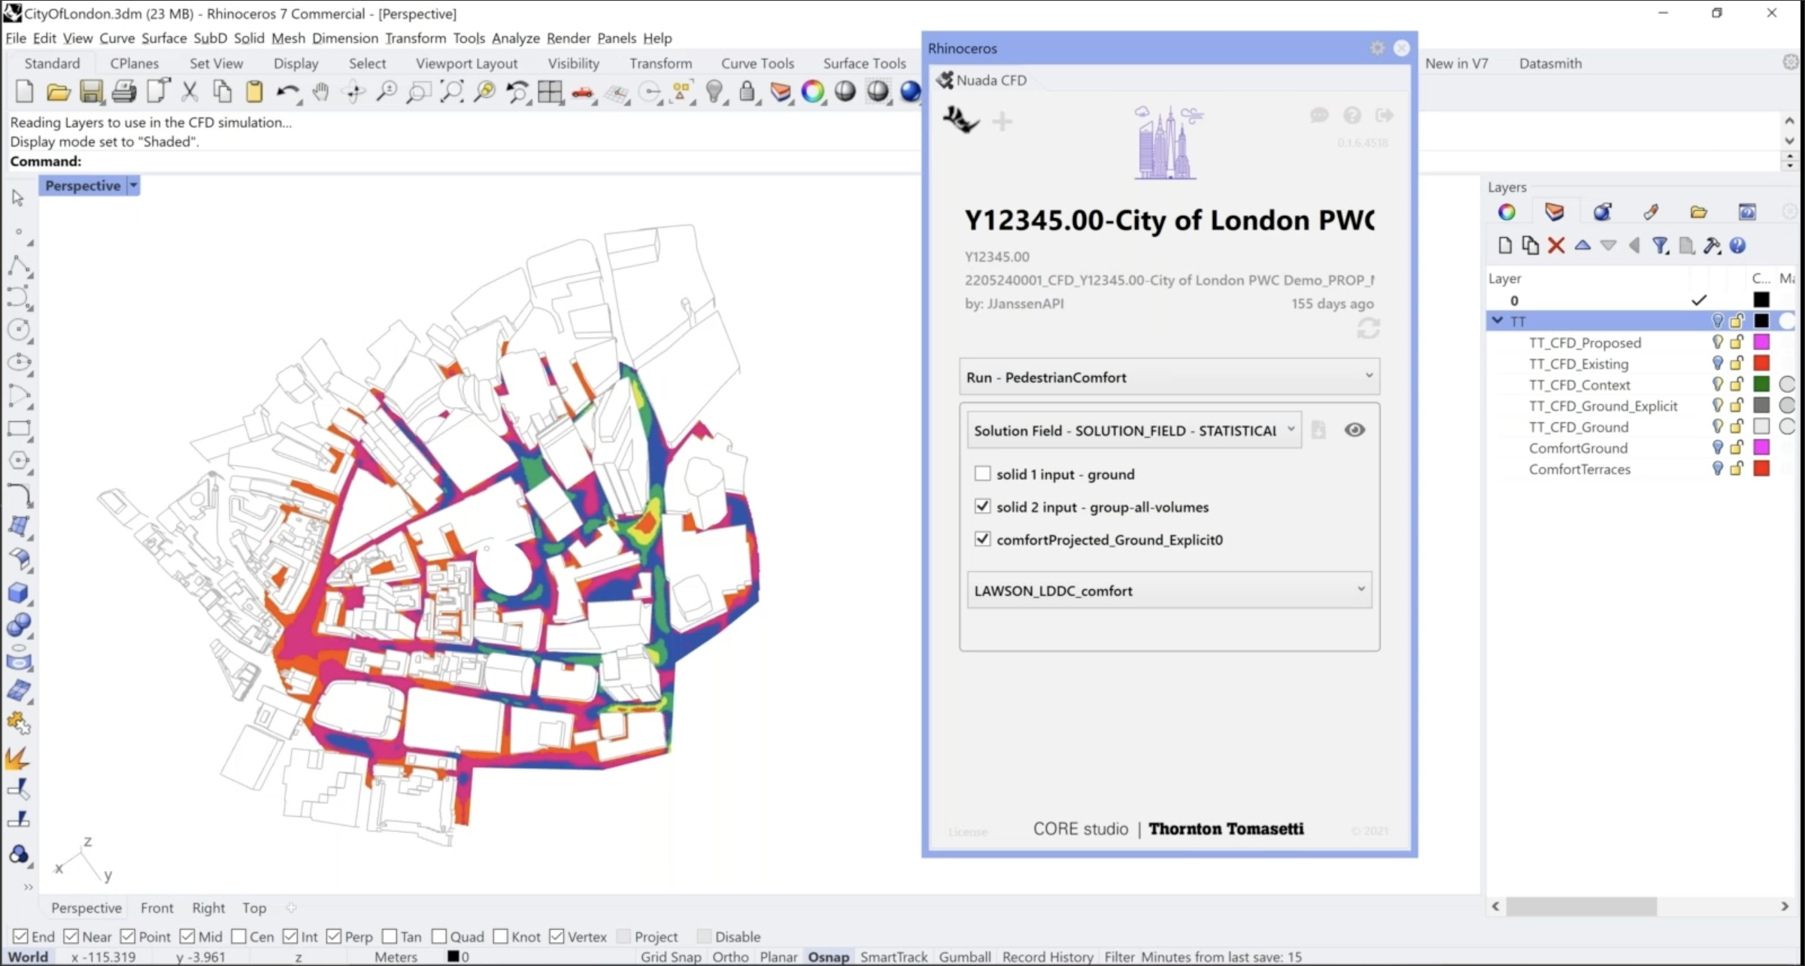
Task: Click the red car icon in the toolbar
Action: click(x=583, y=93)
